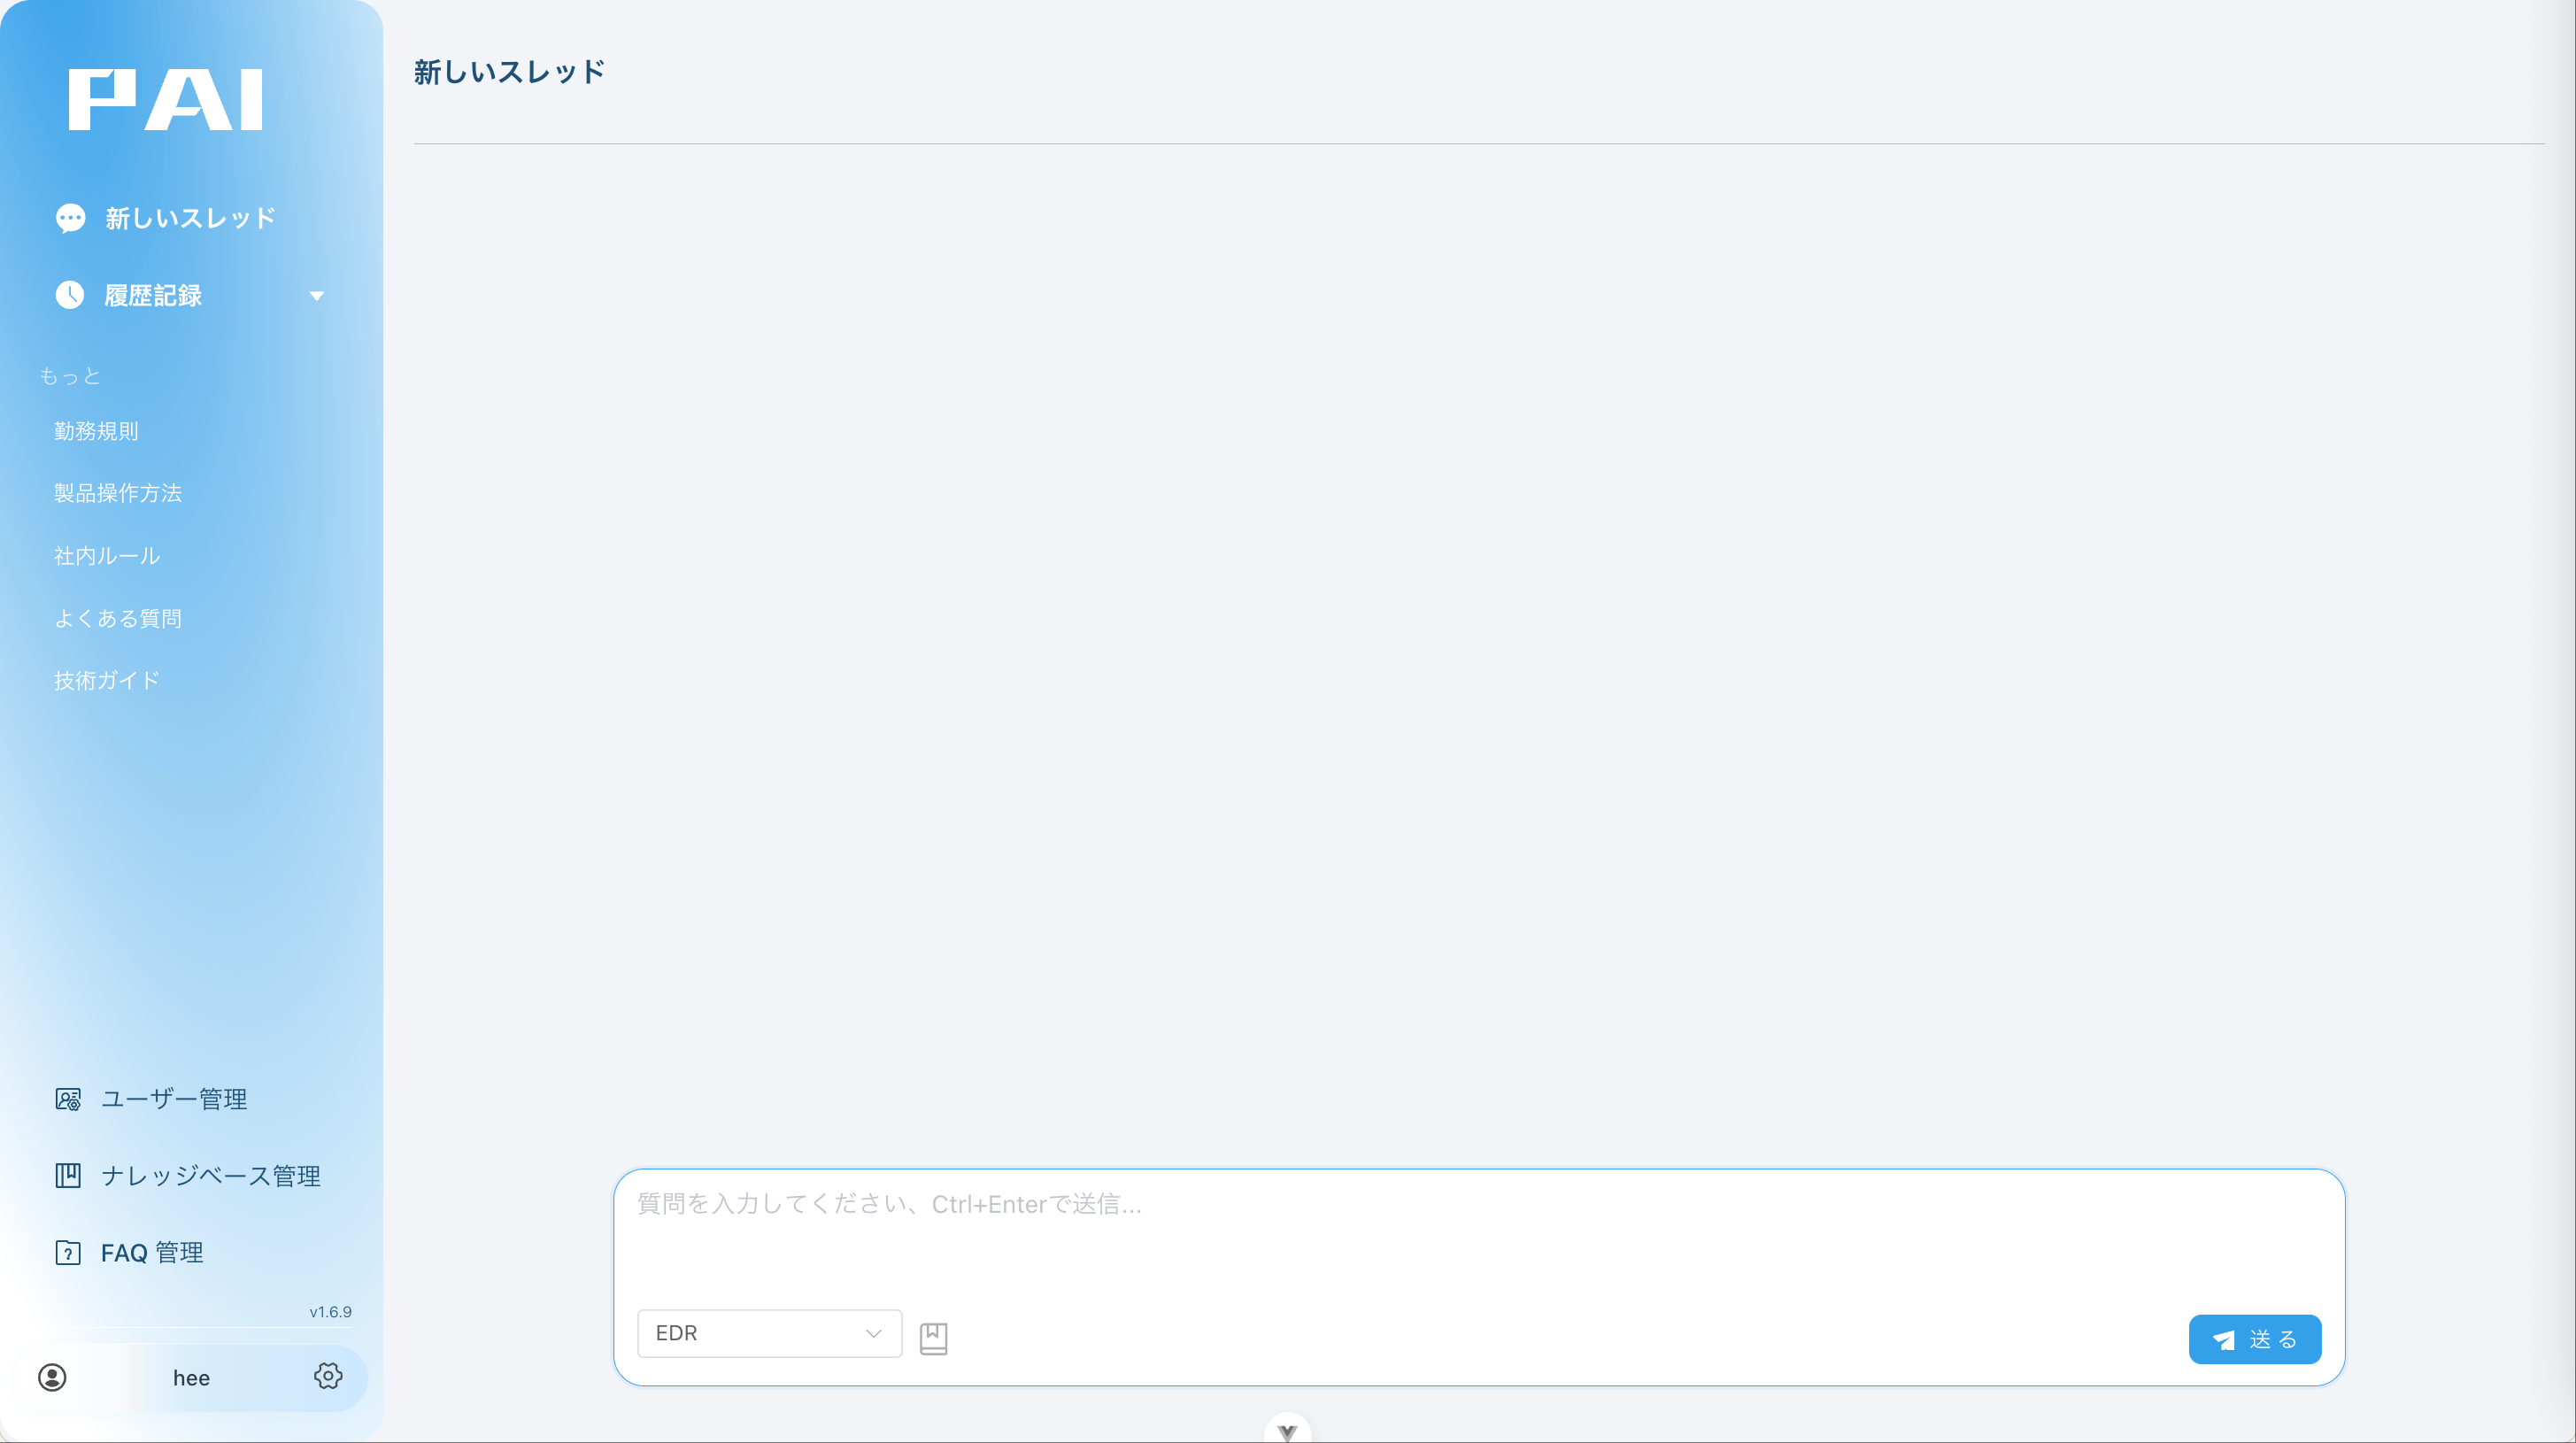The image size is (2576, 1443).
Task: Click the 新しいスレッド sidebar link
Action: click(190, 218)
